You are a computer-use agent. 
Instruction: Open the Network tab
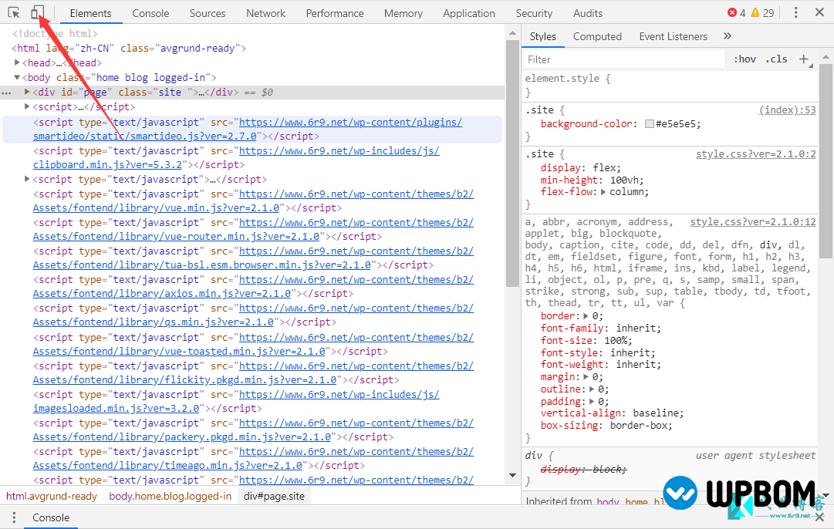pyautogui.click(x=265, y=13)
